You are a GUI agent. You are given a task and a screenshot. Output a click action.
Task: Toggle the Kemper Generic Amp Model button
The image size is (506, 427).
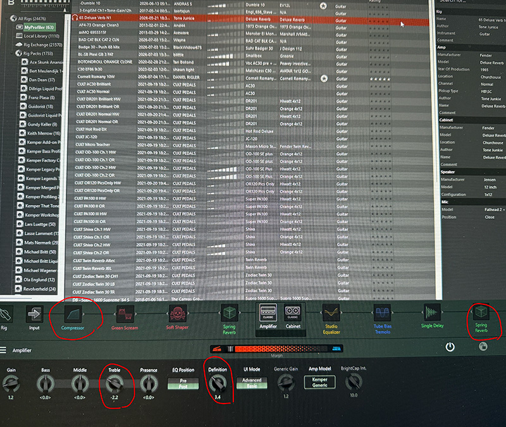tap(320, 382)
